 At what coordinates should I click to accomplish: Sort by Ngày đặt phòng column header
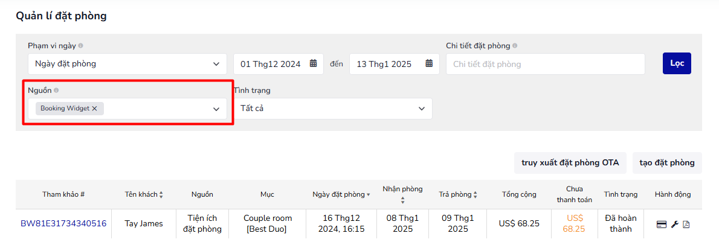(369, 194)
